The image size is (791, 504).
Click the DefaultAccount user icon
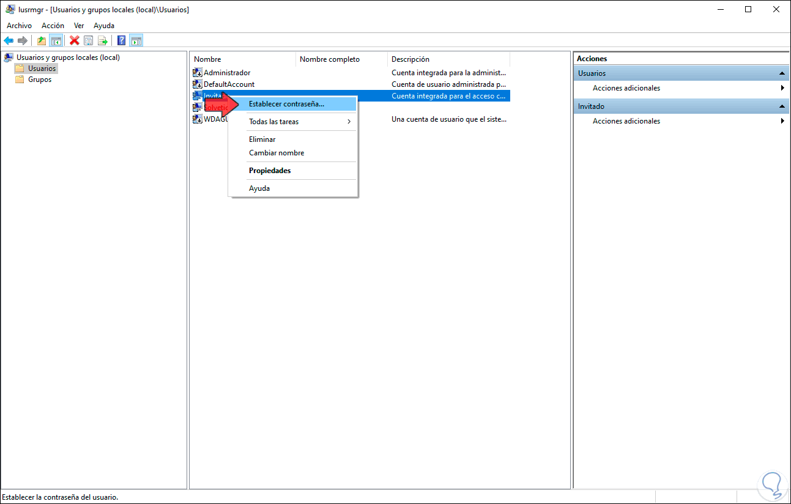coord(198,84)
